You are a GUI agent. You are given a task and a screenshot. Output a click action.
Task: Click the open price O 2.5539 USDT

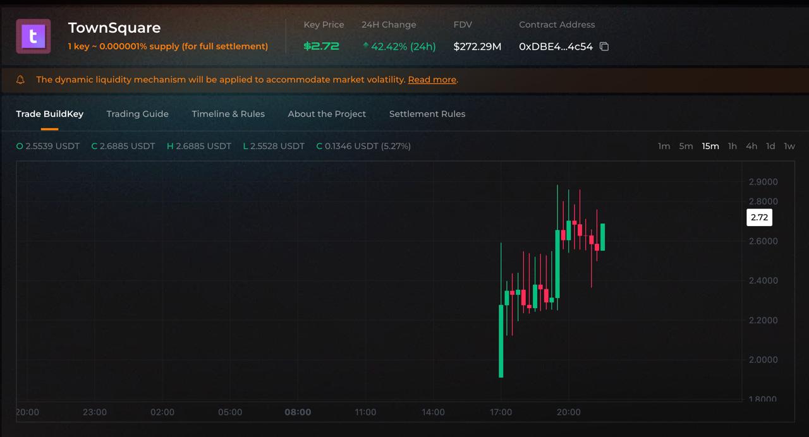[48, 146]
